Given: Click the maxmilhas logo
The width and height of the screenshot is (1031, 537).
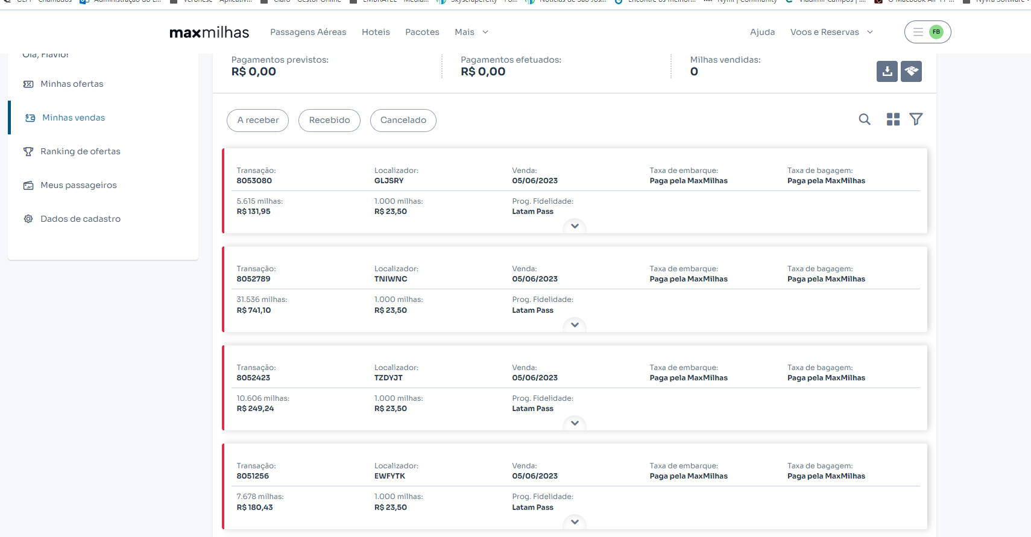Looking at the screenshot, I should tap(209, 33).
